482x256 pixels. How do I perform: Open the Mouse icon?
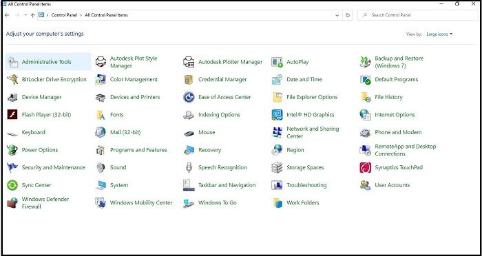pyautogui.click(x=189, y=134)
